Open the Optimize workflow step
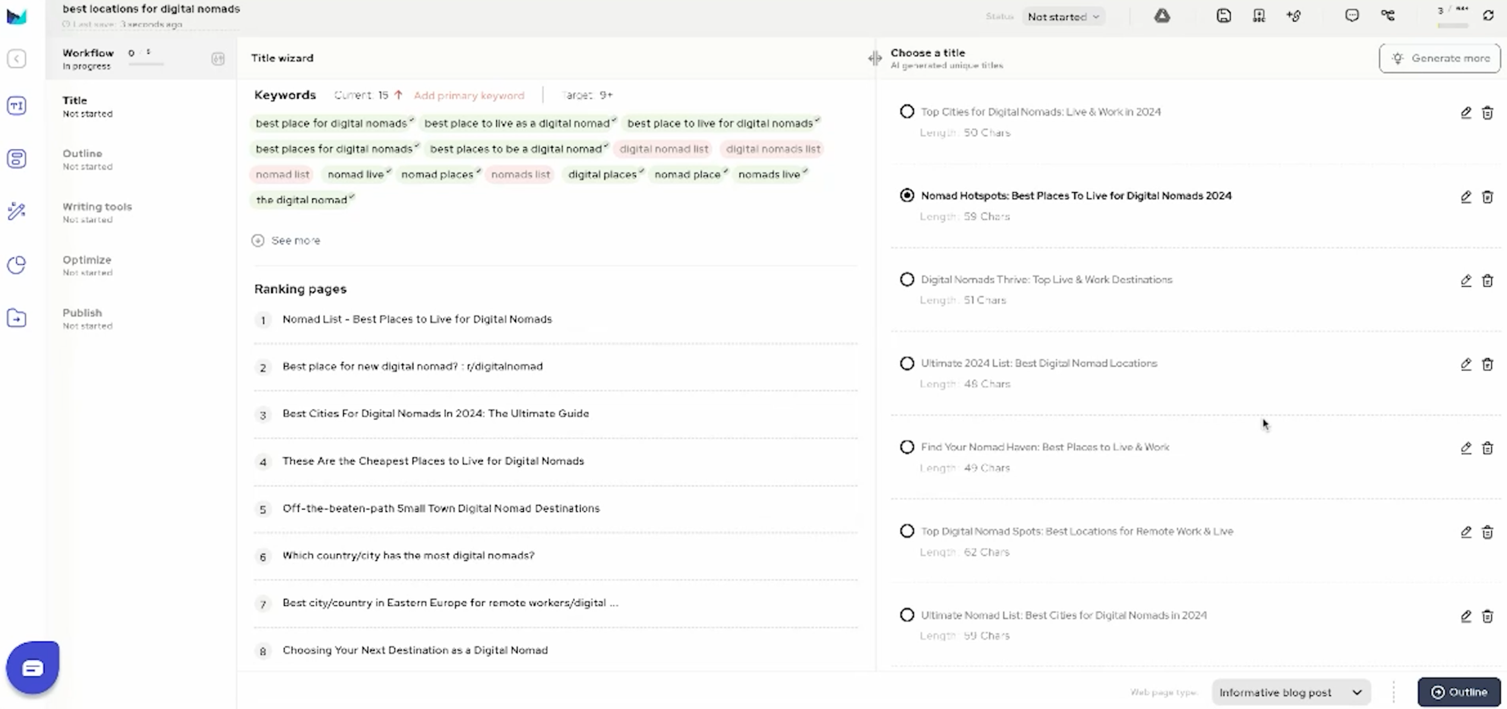1507x709 pixels. [x=87, y=265]
